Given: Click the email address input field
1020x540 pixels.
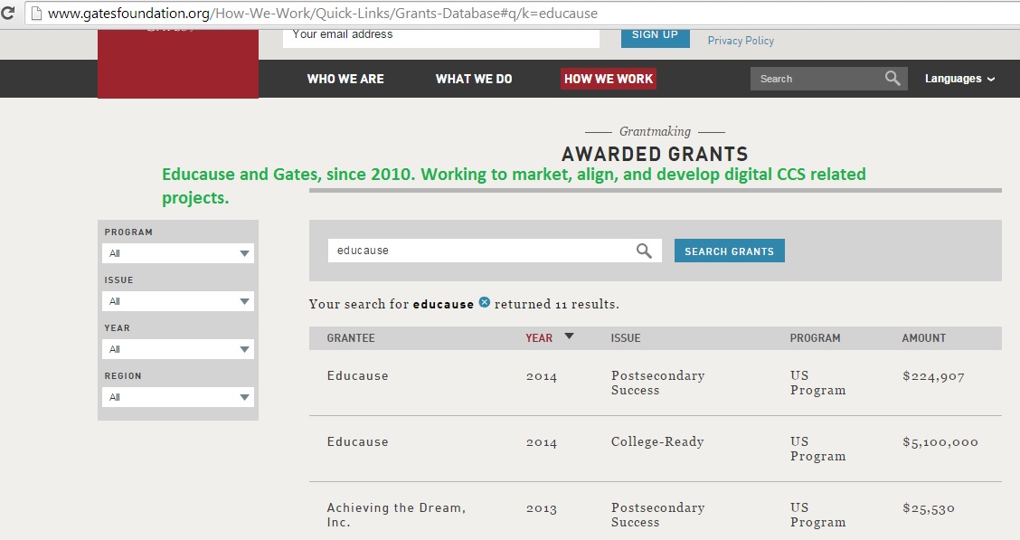Looking at the screenshot, I should coord(441,35).
